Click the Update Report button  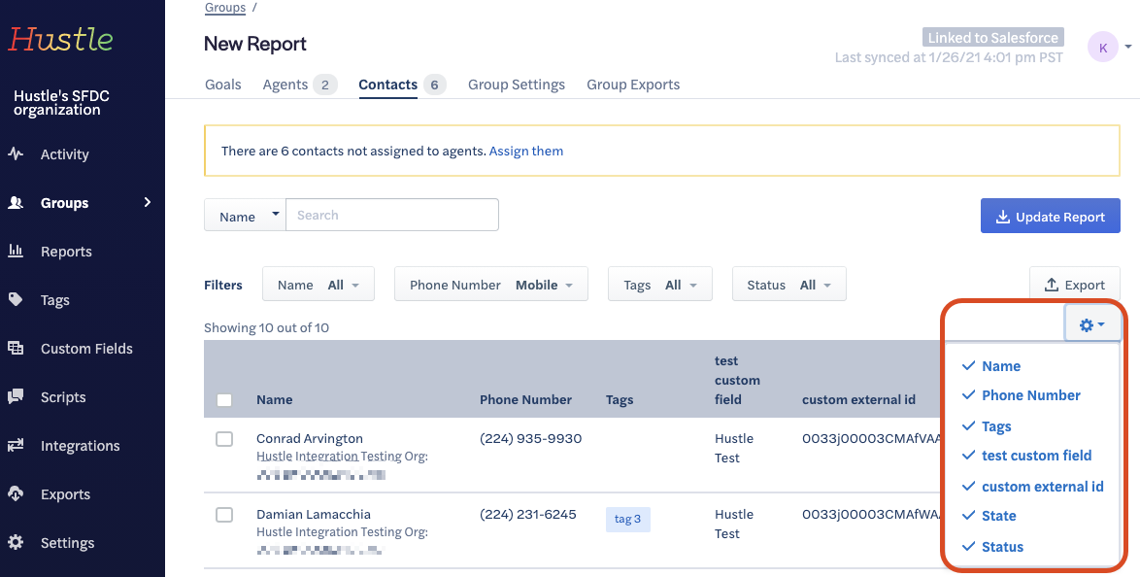click(1050, 216)
